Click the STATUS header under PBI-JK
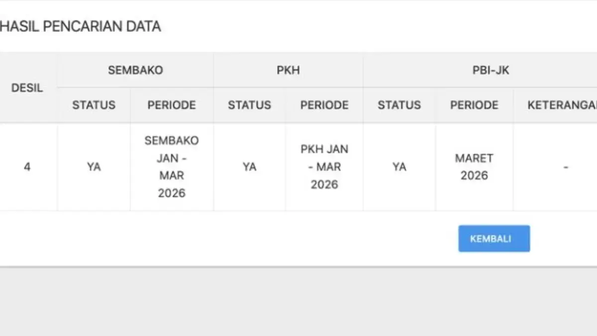Image resolution: width=597 pixels, height=336 pixels. (399, 105)
